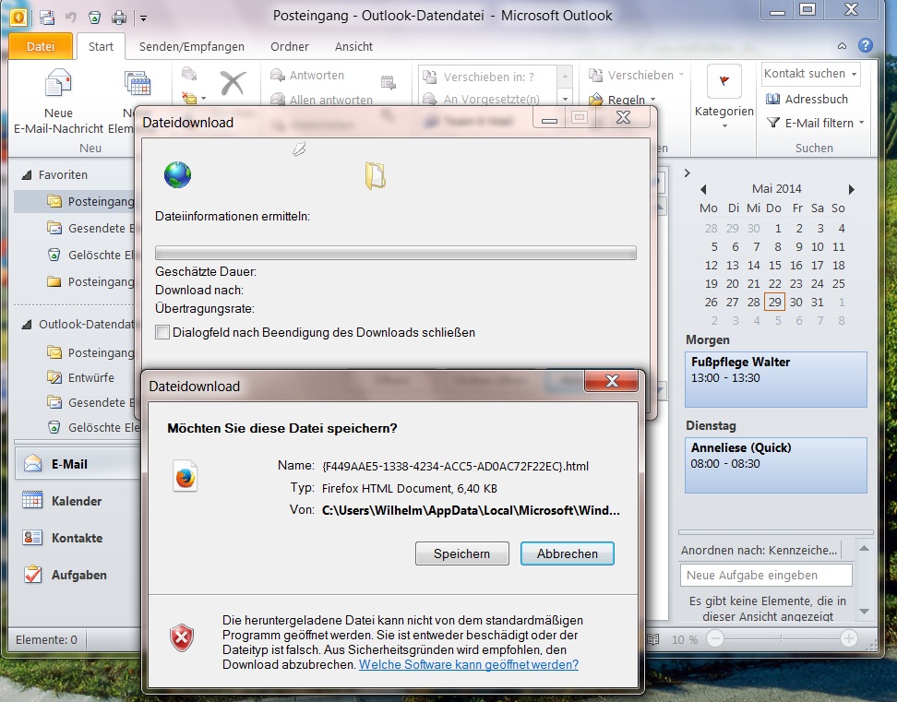Click the Neue Elemente icon in ribbon
The width and height of the screenshot is (897, 702).
pyautogui.click(x=138, y=83)
